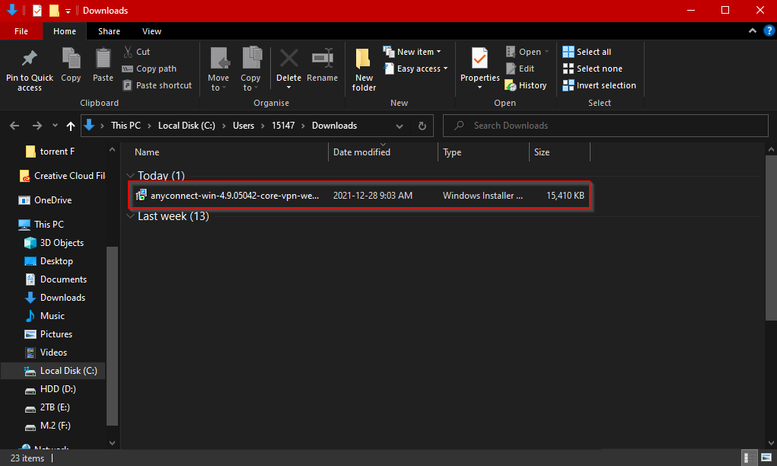
Task: Open address bar history dropdown
Action: click(x=400, y=126)
